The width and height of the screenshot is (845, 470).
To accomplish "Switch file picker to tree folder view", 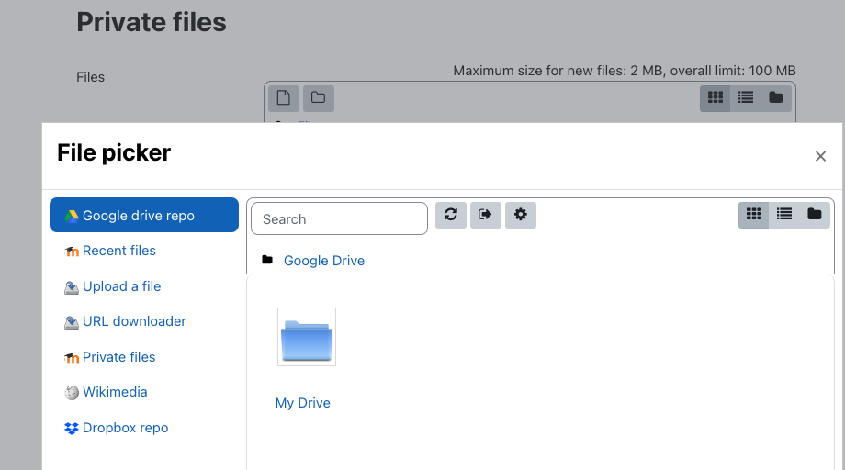I will 815,214.
